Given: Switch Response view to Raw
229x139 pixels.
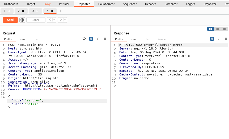Looking at the screenshot, I should tap(133, 39).
